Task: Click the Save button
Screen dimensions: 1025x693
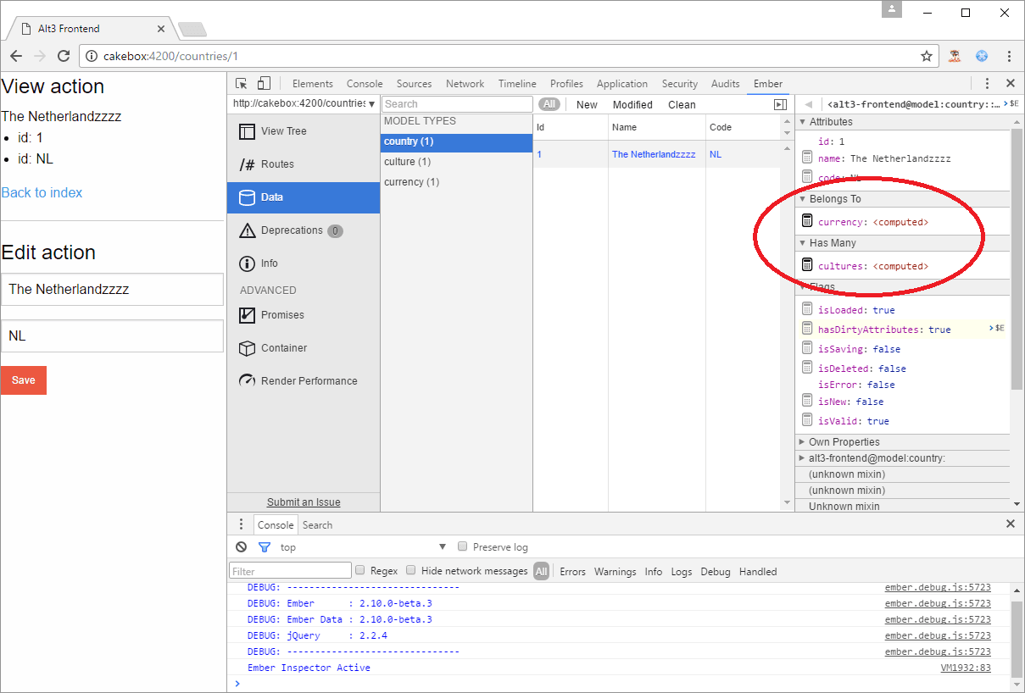Action: pos(23,380)
